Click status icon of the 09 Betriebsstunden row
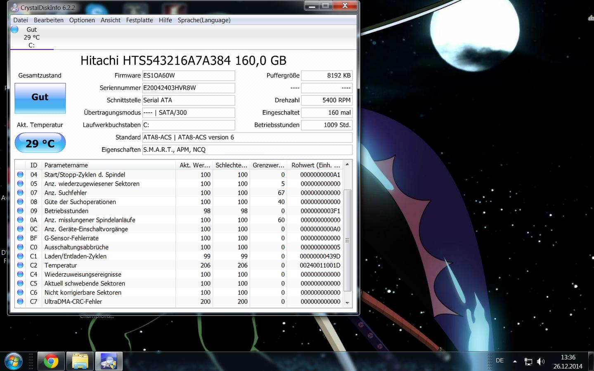This screenshot has width=594, height=371. pos(20,211)
